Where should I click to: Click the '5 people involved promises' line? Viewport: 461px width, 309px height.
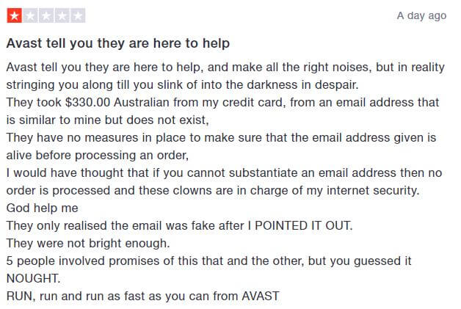[x=209, y=261]
